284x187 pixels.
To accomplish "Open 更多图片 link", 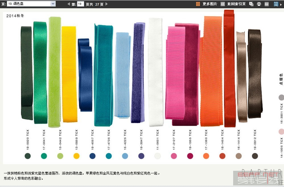I will pos(209,4).
